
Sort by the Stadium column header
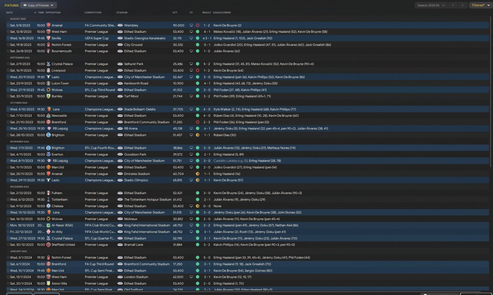point(122,13)
